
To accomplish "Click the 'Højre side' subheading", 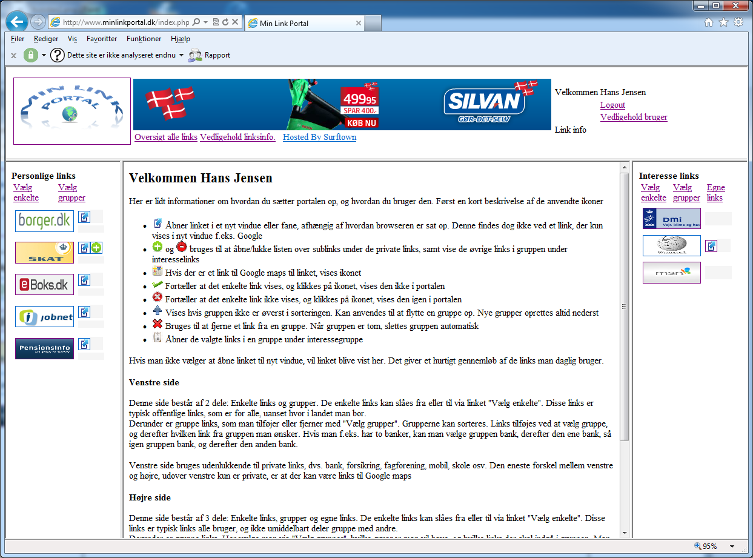I will tap(150, 497).
